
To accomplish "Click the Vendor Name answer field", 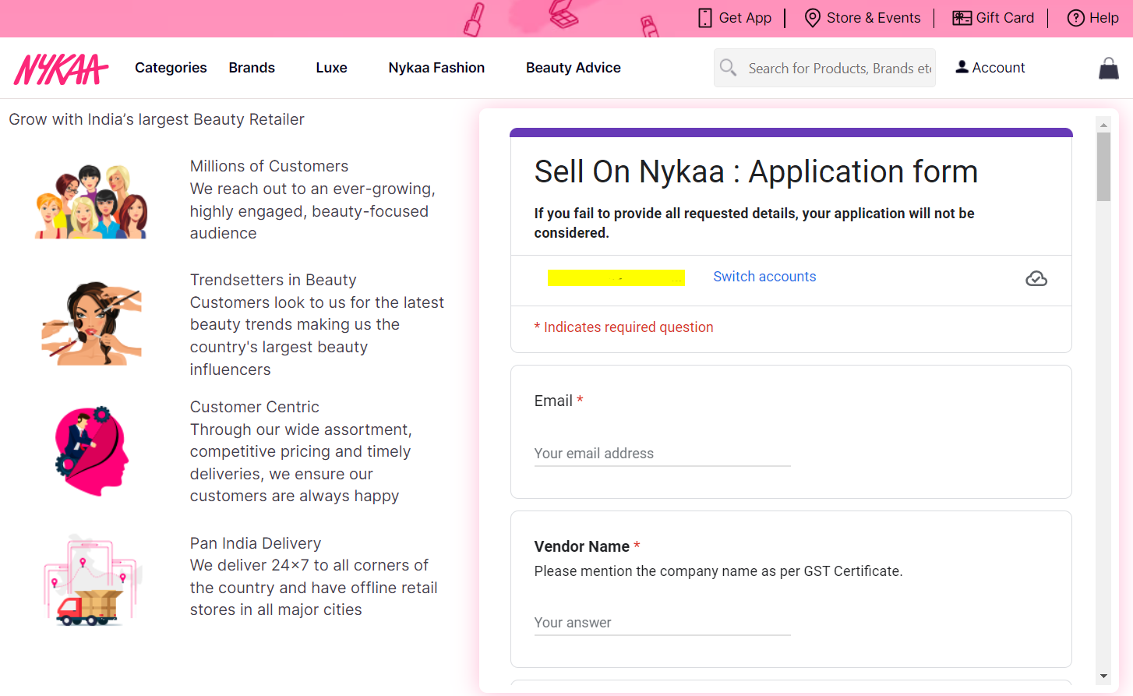I will 662,622.
